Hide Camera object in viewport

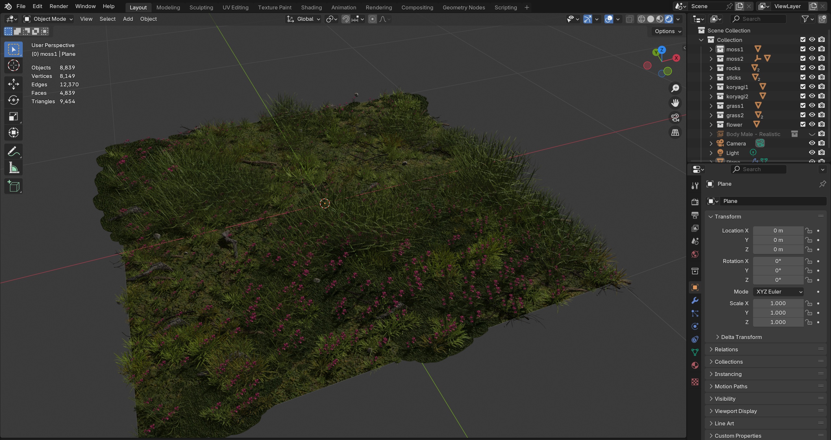[812, 143]
